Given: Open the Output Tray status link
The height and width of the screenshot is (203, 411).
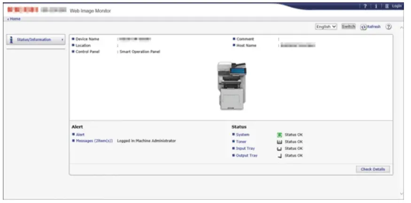Looking at the screenshot, I should tap(247, 155).
